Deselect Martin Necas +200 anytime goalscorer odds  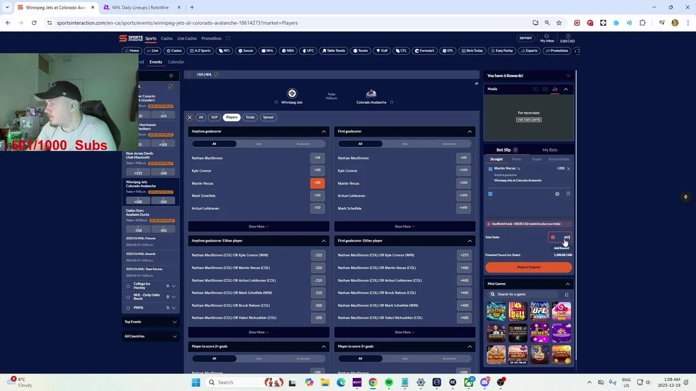click(318, 183)
